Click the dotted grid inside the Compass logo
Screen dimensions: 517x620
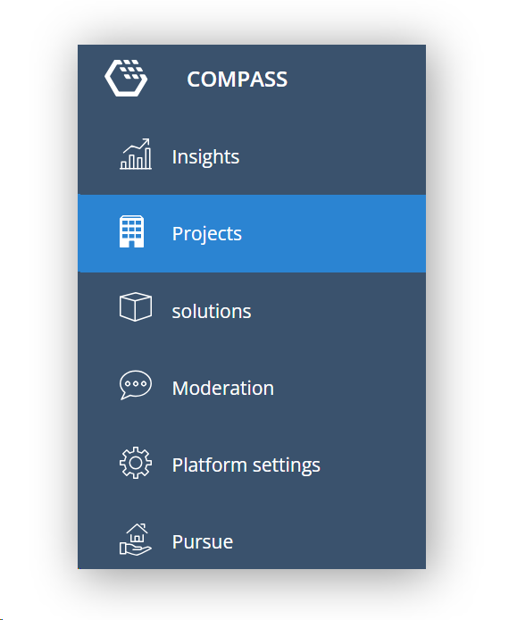(x=132, y=69)
